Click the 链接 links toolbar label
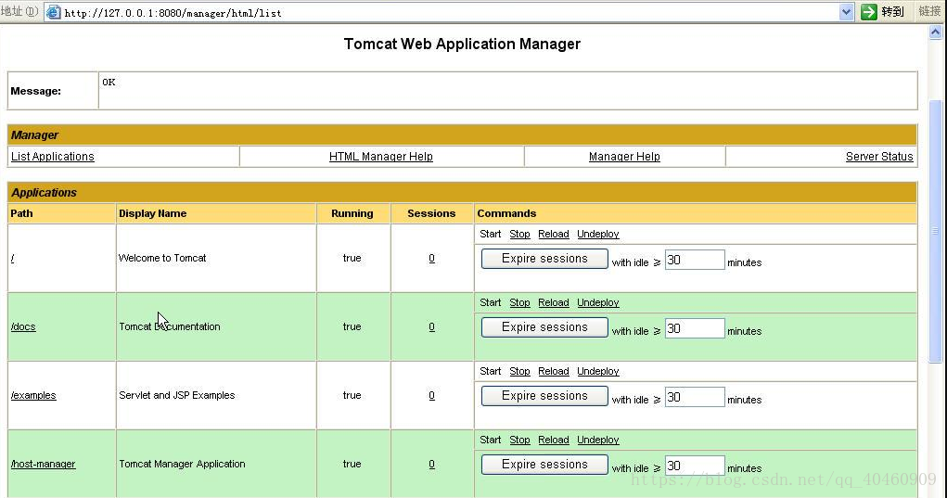 929,11
